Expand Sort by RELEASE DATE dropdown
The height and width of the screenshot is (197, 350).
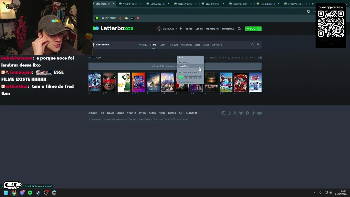point(235,57)
